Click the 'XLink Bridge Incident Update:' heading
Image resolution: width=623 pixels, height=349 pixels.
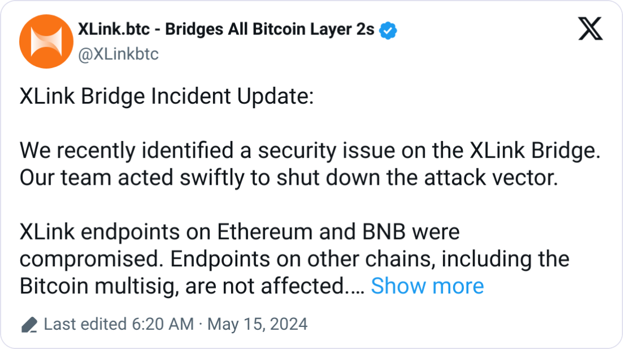click(167, 96)
